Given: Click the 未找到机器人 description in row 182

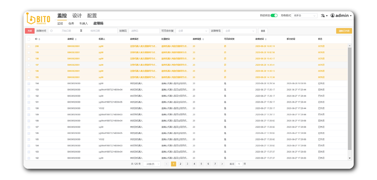Looking at the screenshot, I should 136,158.
